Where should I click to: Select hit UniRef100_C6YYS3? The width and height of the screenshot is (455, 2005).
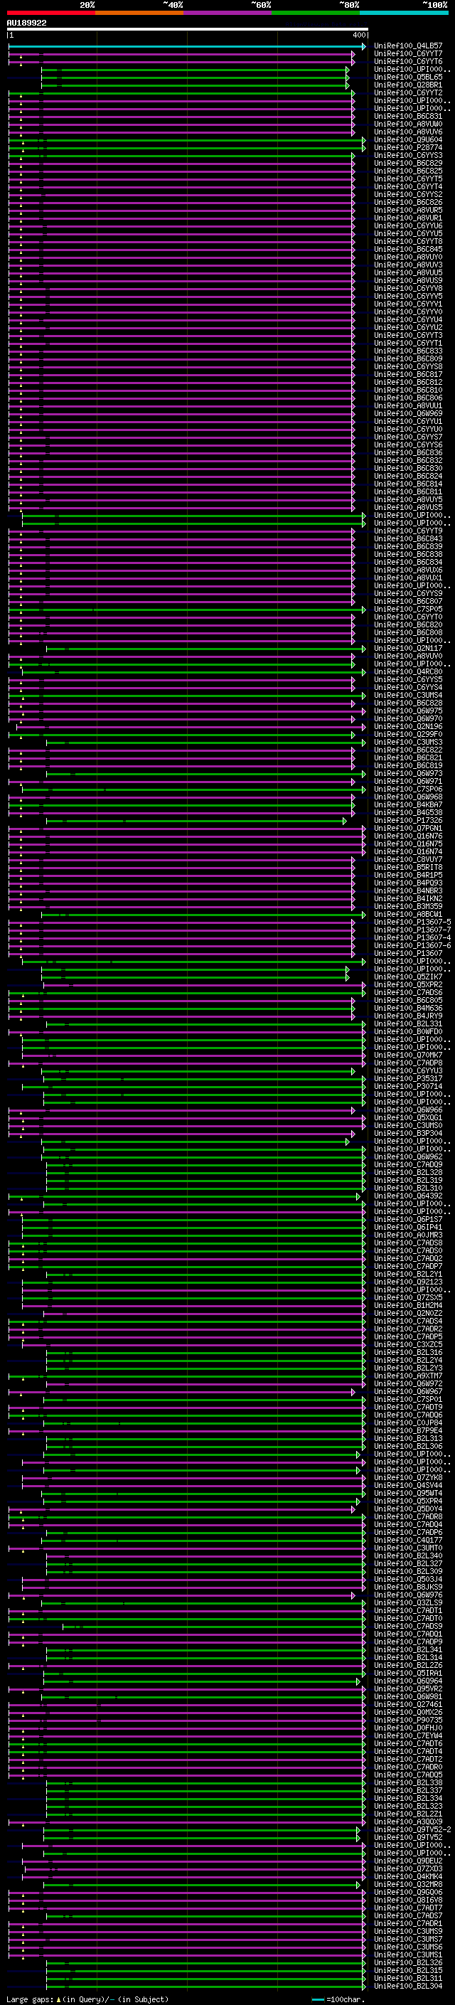(x=408, y=155)
